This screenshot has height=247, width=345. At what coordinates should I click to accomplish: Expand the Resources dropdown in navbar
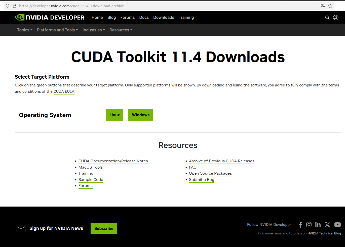coord(121,30)
